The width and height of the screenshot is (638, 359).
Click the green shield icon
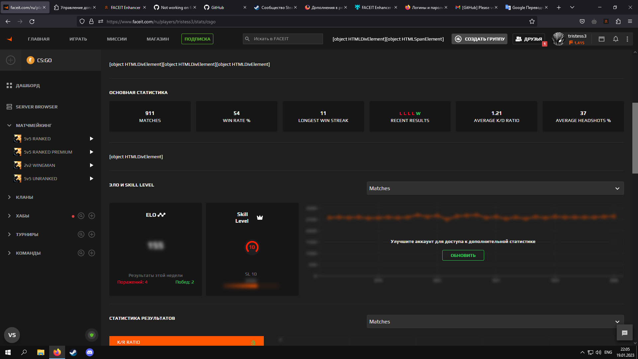click(92, 335)
